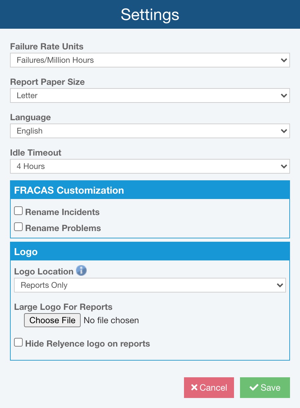Viewport: 300px width, 408px height.
Task: Check Hide Relyence logo on reports
Action: (x=19, y=343)
